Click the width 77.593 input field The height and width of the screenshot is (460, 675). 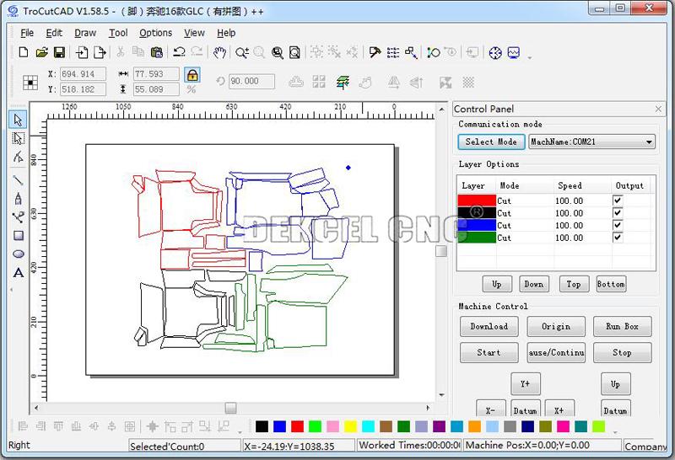156,74
